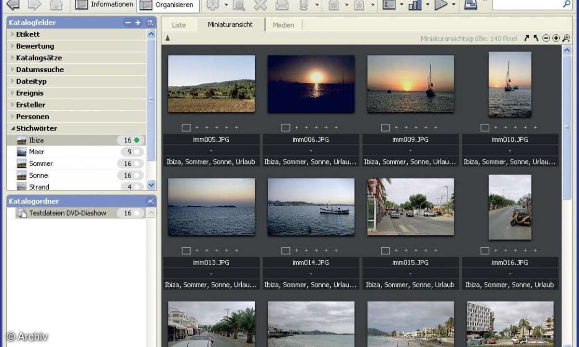Collapse the Stichwörter catalog field
The height and width of the screenshot is (347, 579).
pyautogui.click(x=13, y=129)
